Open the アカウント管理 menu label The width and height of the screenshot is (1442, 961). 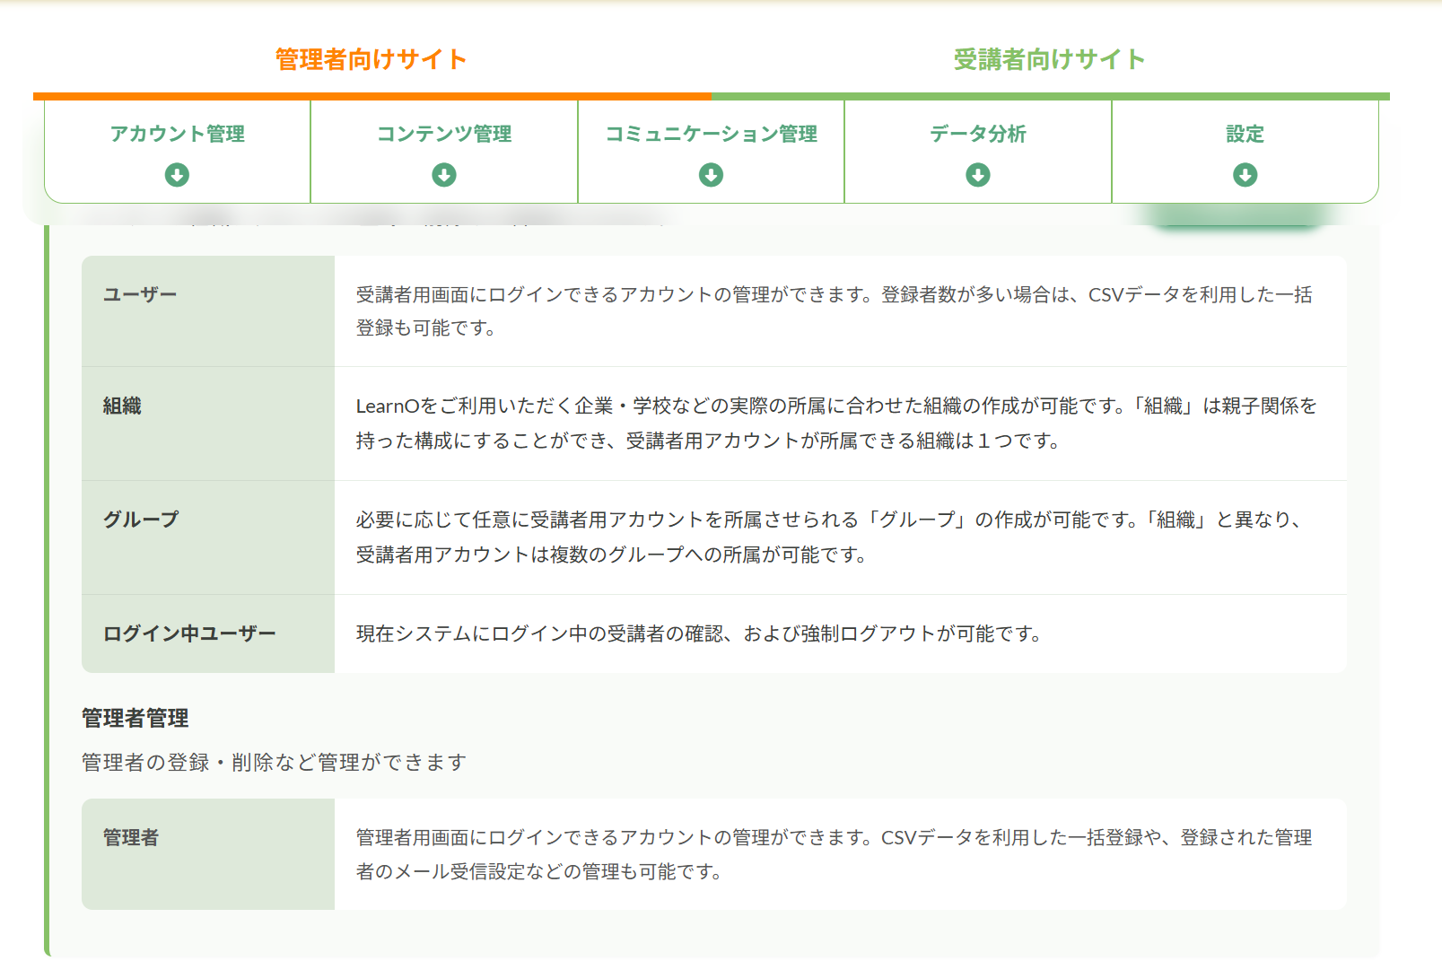click(x=177, y=134)
